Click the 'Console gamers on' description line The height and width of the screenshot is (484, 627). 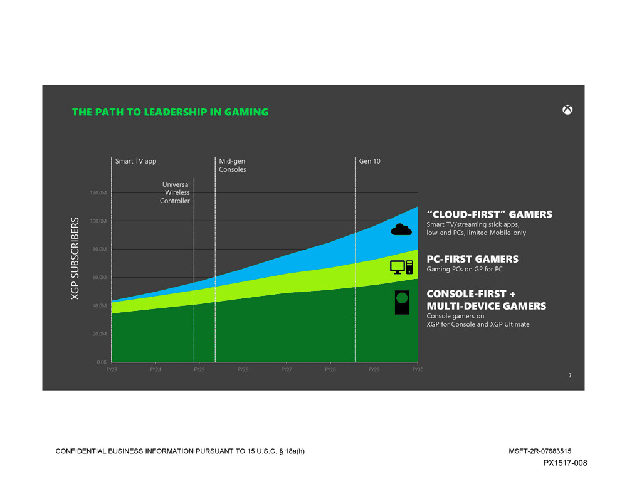click(455, 316)
